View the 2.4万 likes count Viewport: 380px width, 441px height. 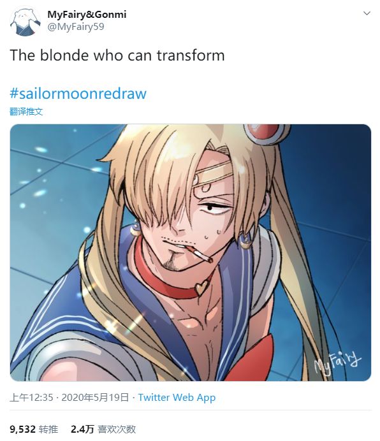(x=82, y=429)
